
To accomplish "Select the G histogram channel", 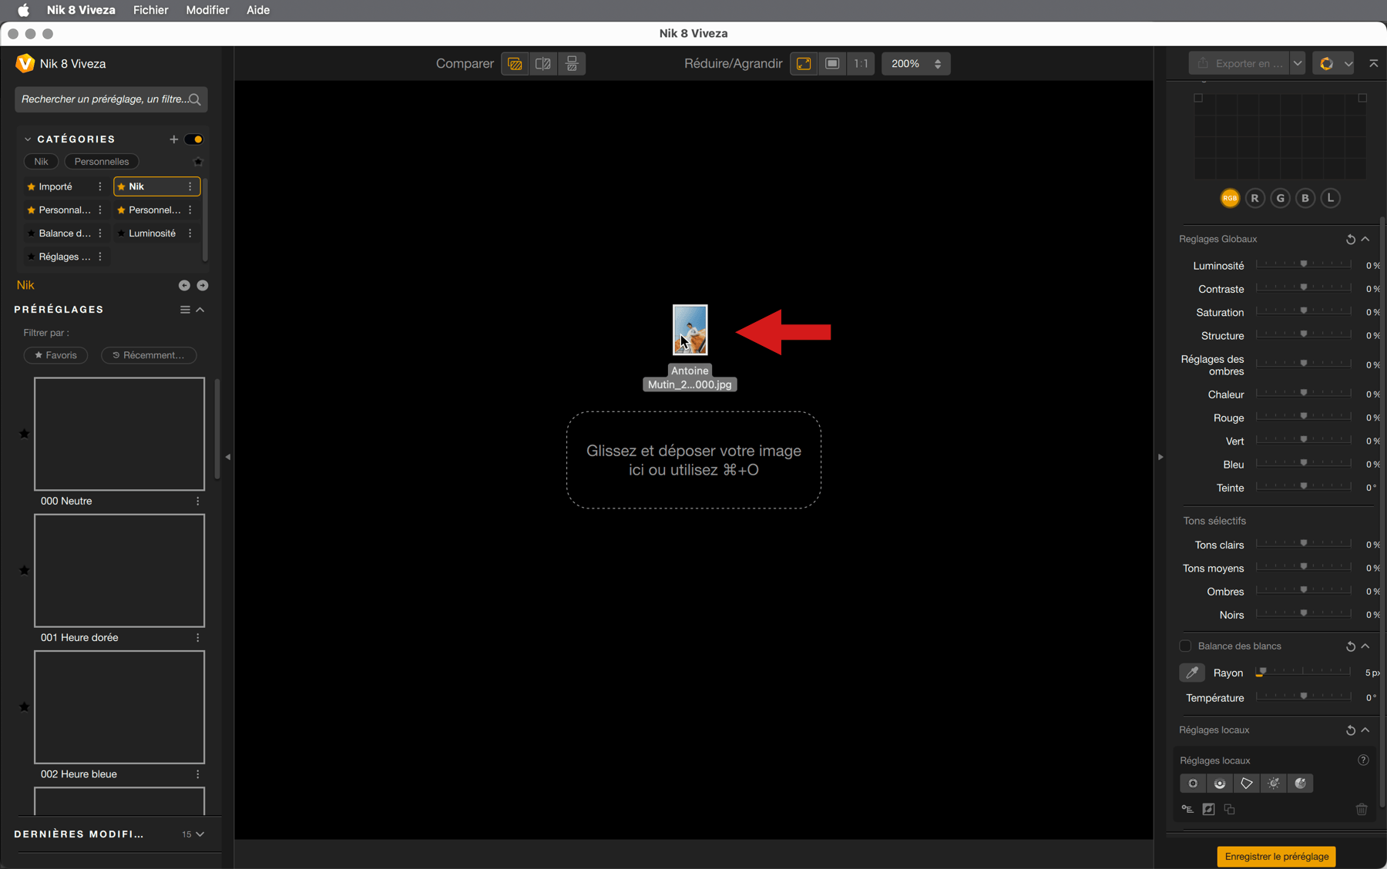I will tap(1280, 198).
